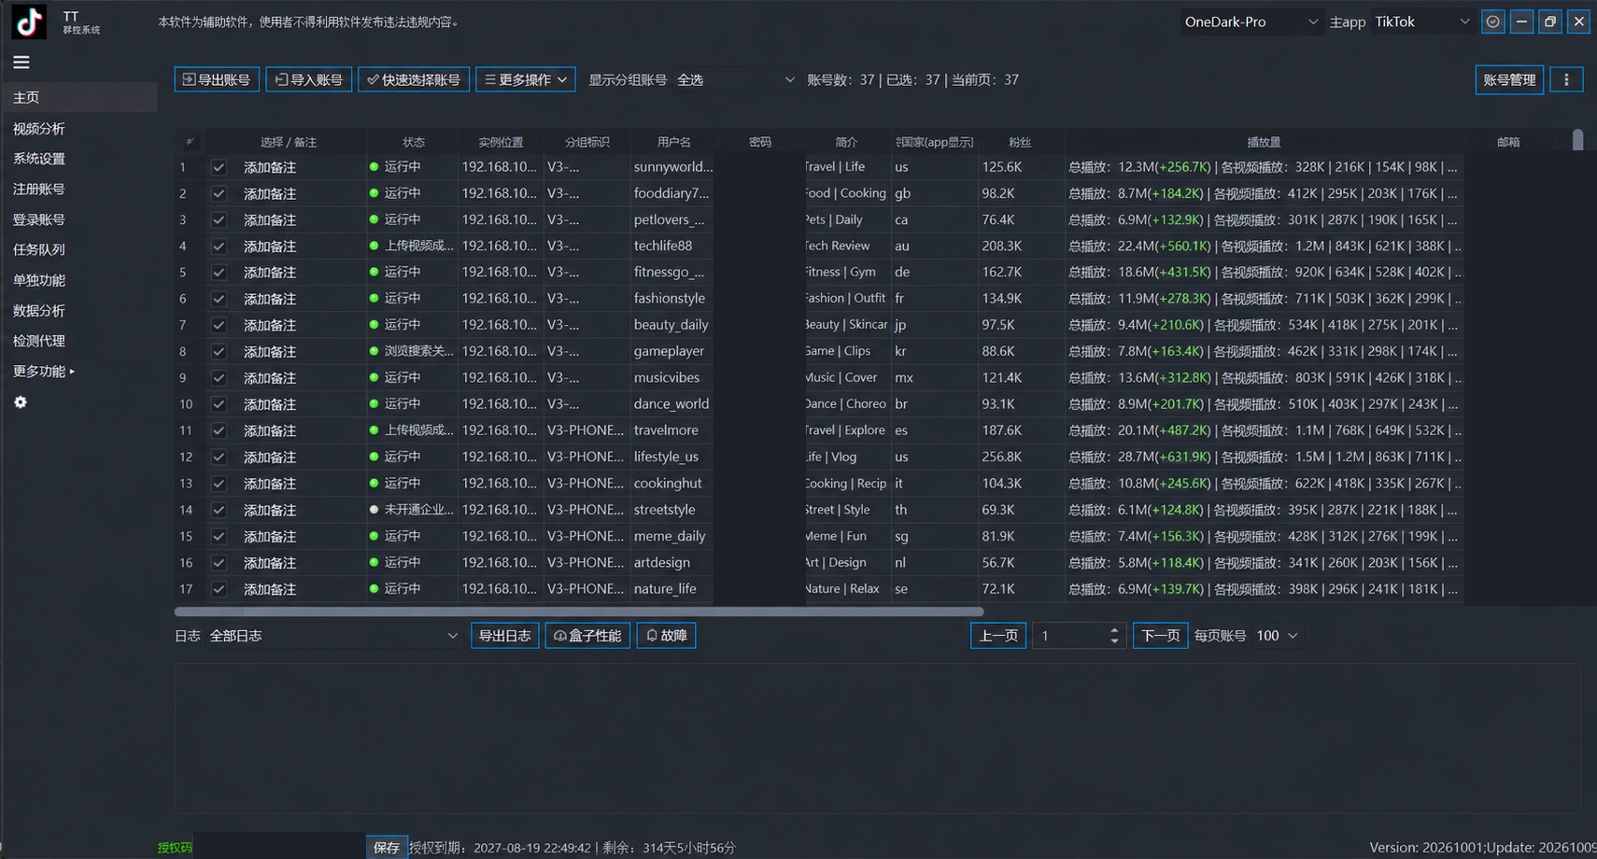1597x859 pixels.
Task: Click the 导出日志 button
Action: (x=505, y=636)
